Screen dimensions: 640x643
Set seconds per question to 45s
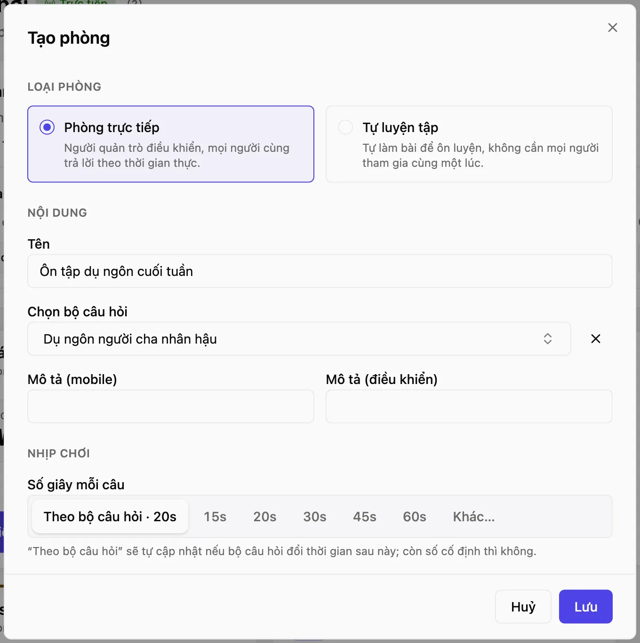(x=365, y=517)
